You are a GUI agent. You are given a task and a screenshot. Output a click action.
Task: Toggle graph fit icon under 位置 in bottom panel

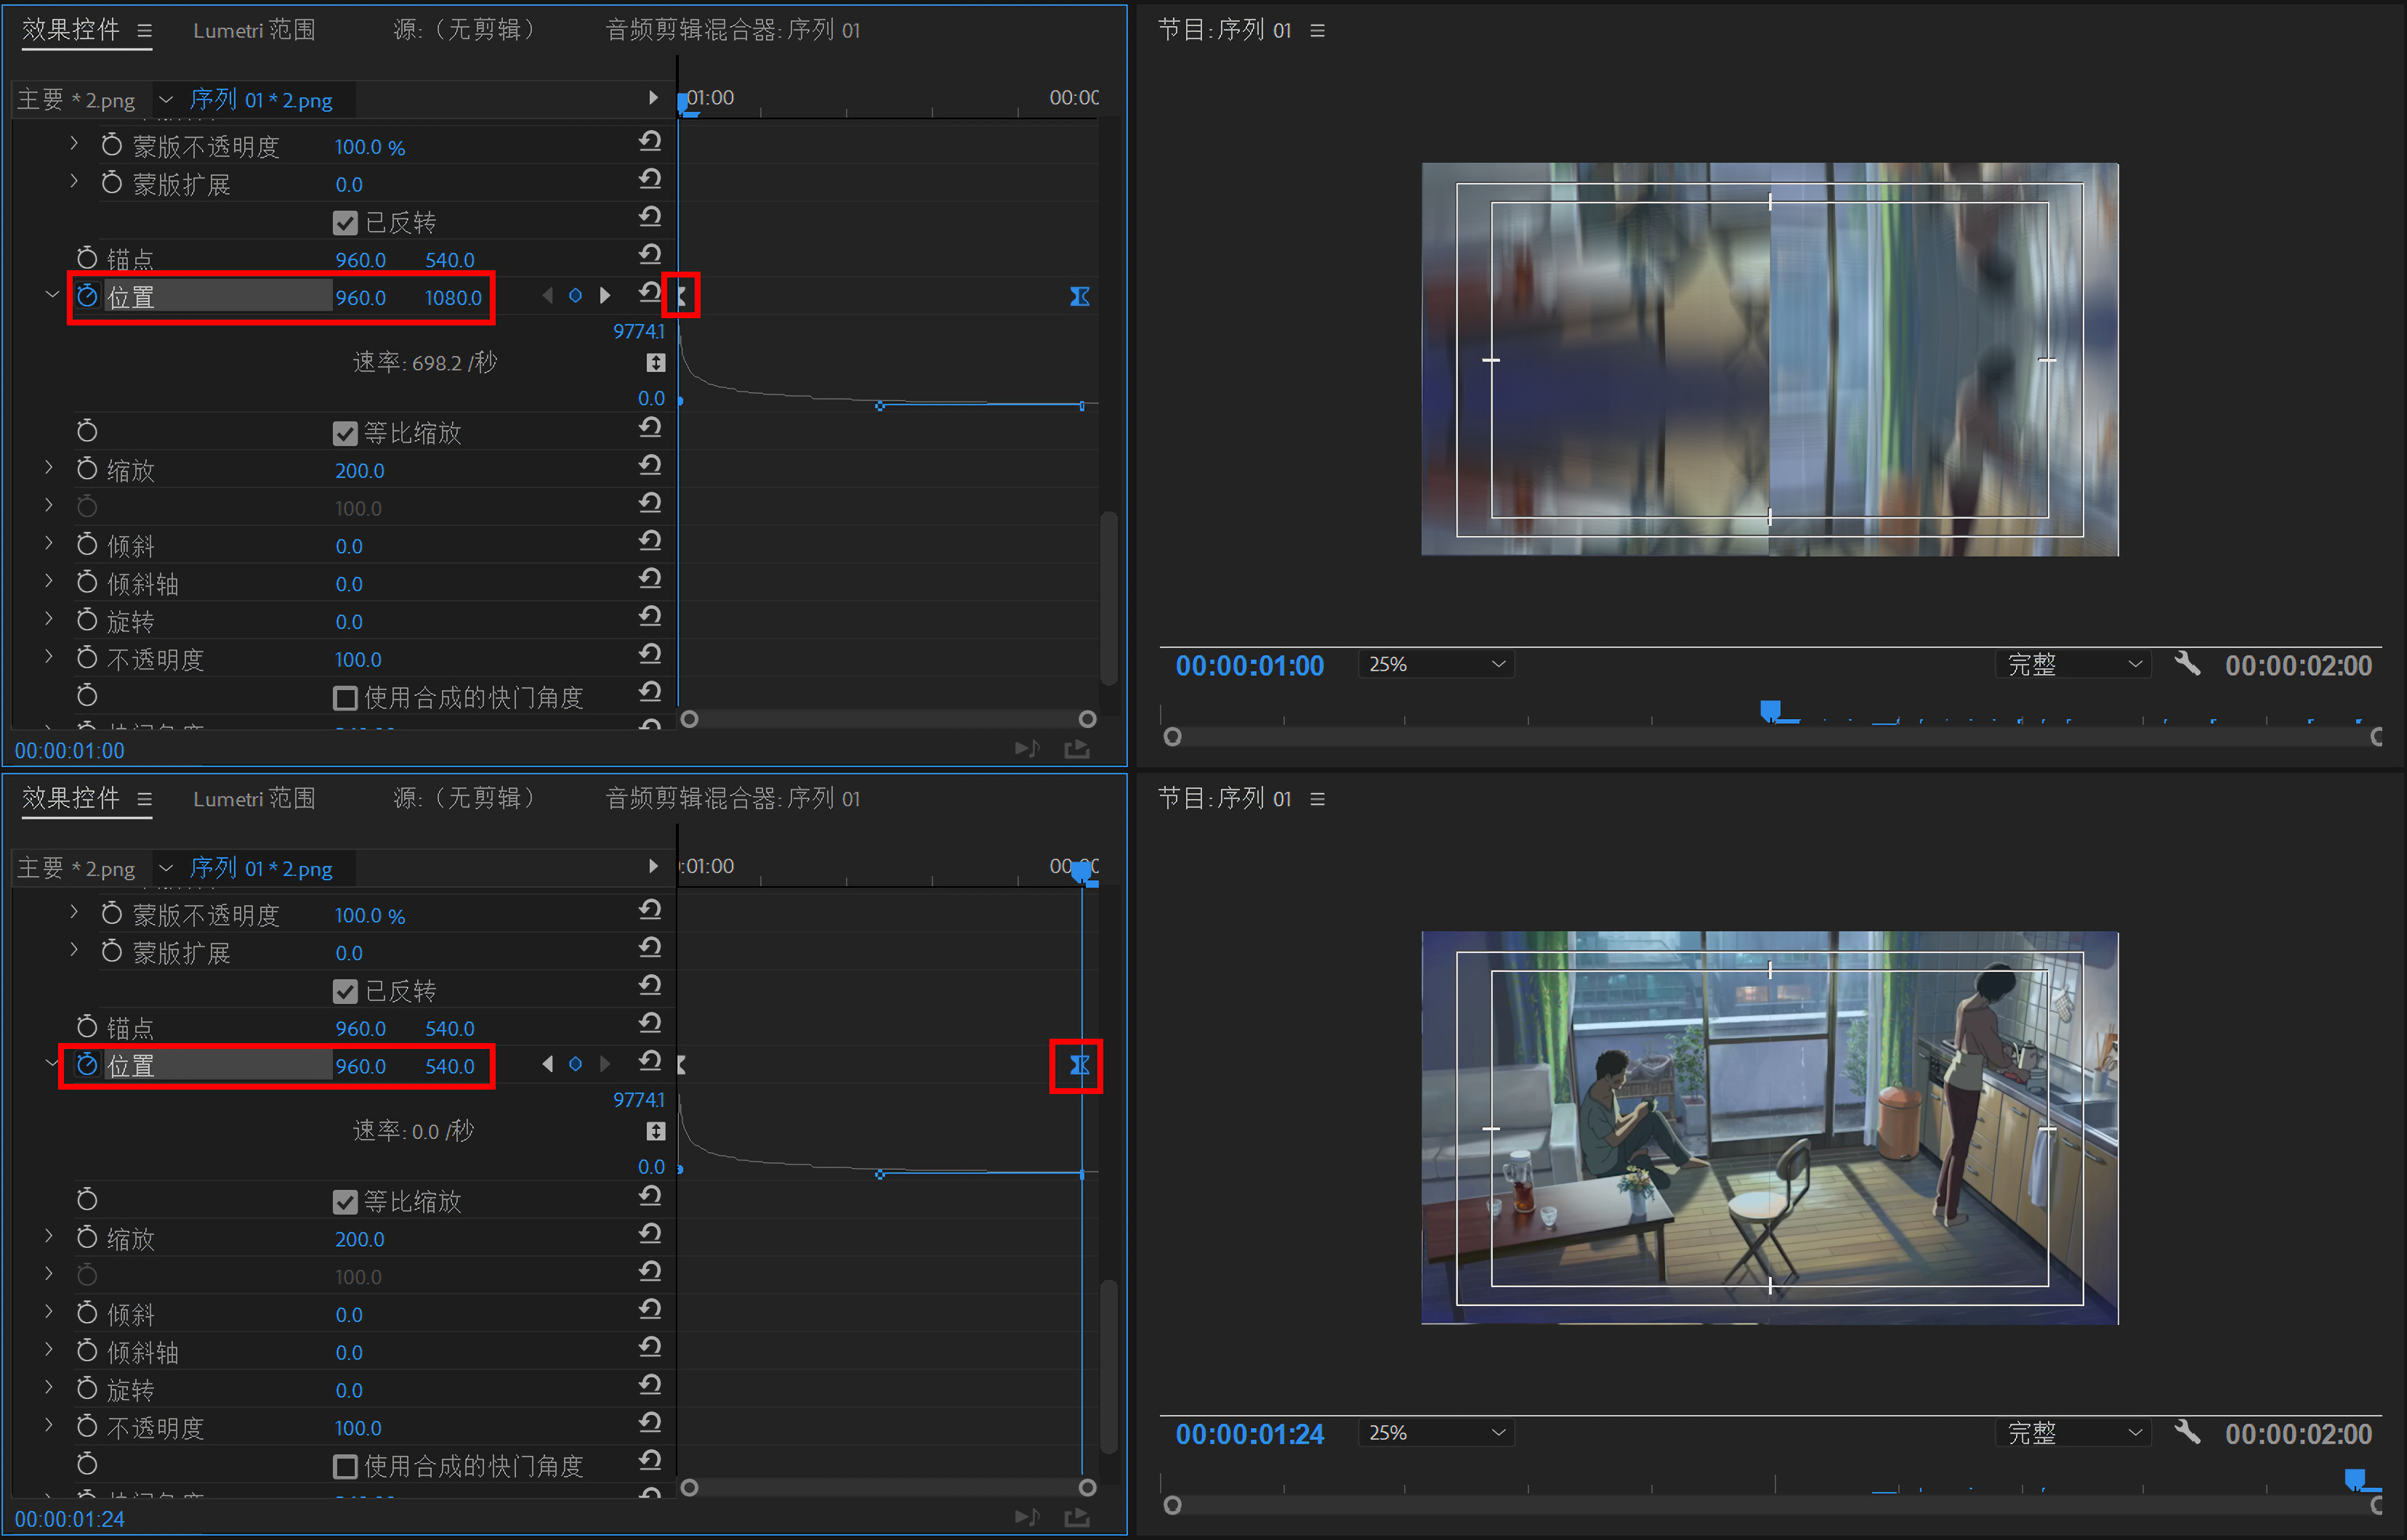point(656,1131)
